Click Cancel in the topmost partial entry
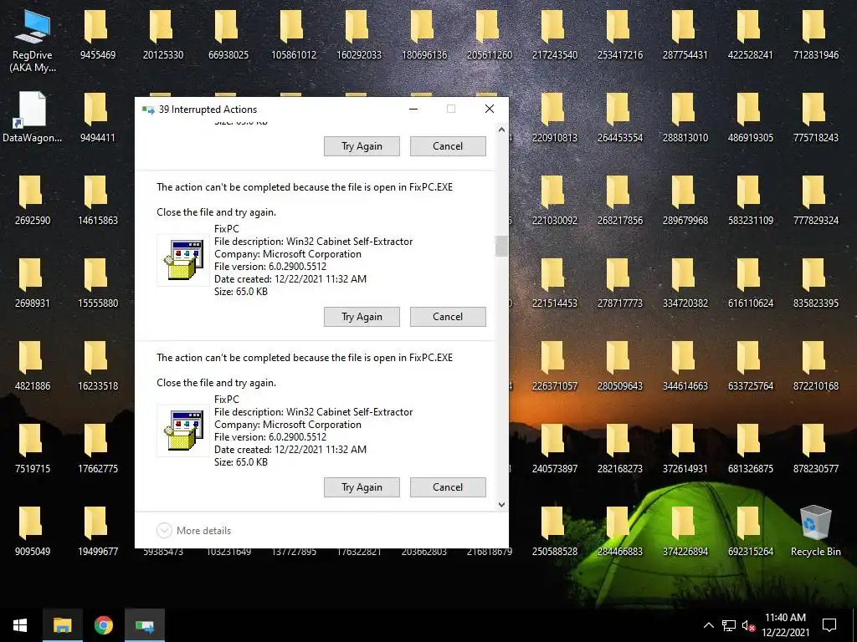This screenshot has width=857, height=642. (448, 146)
